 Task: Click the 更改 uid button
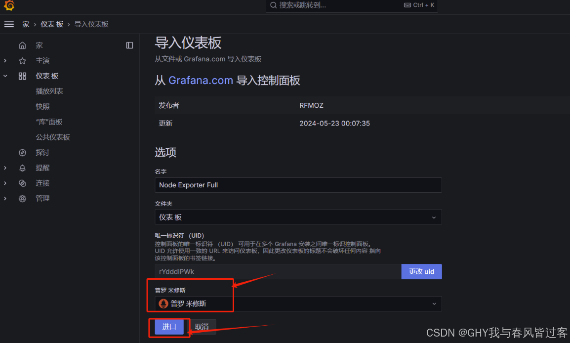(x=421, y=272)
